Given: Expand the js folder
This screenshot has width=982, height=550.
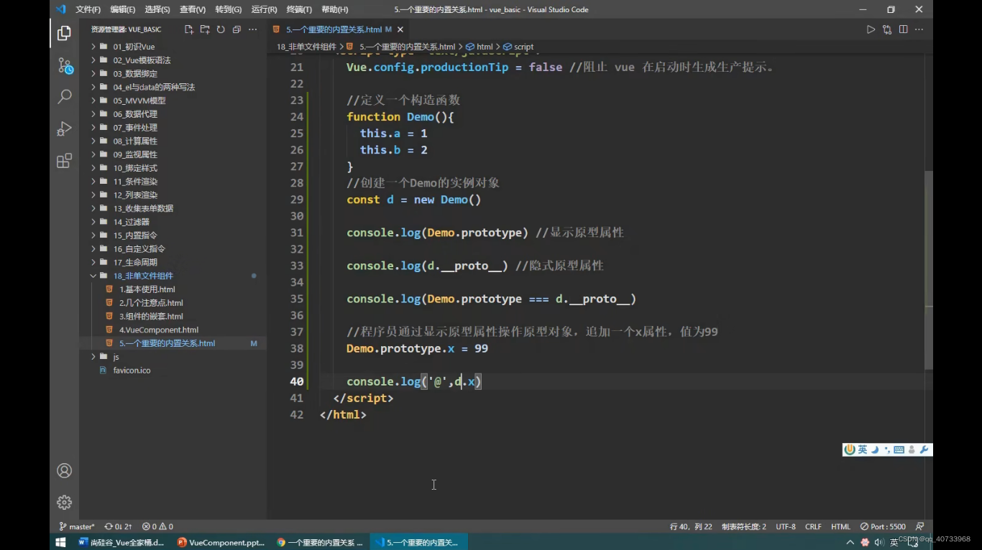Looking at the screenshot, I should click(173, 357).
